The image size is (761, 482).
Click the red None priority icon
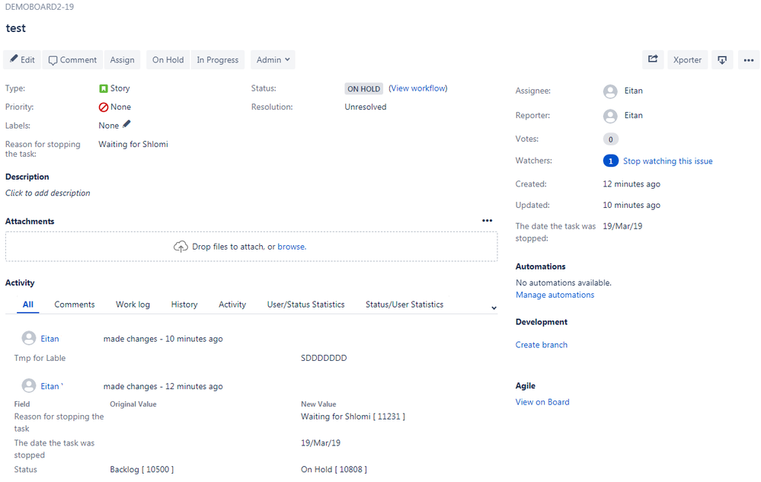click(x=104, y=107)
